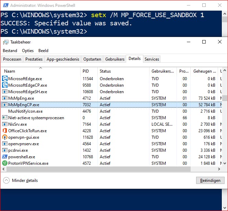Click the MicrosoftEdgeCP.exe process icon
The width and height of the screenshot is (228, 211).
[x=5, y=85]
